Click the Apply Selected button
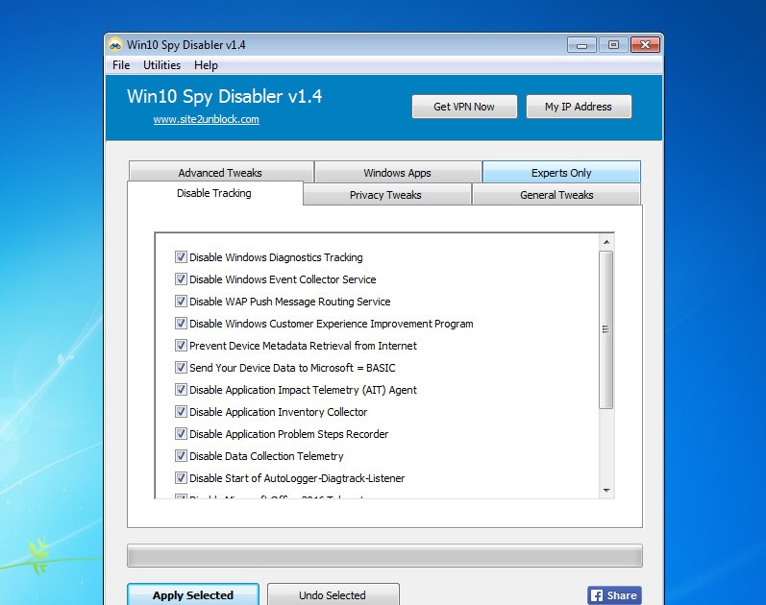This screenshot has width=766, height=605. tap(192, 595)
